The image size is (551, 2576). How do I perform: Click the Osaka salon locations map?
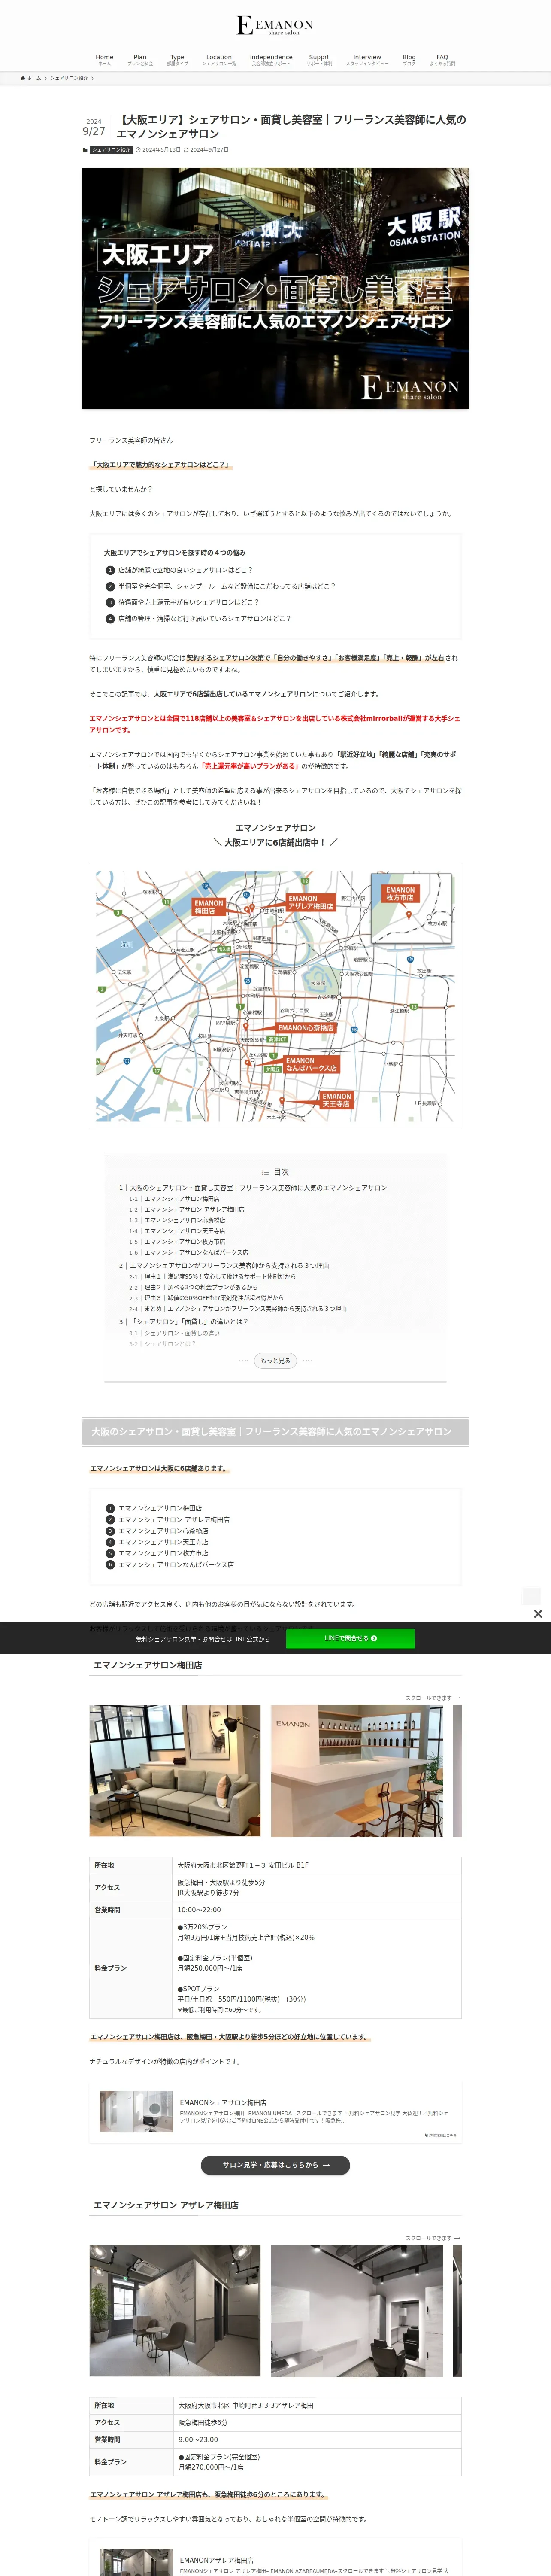click(x=275, y=995)
